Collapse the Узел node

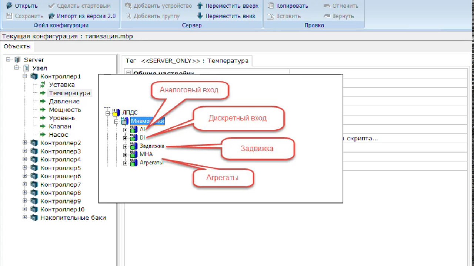point(17,68)
